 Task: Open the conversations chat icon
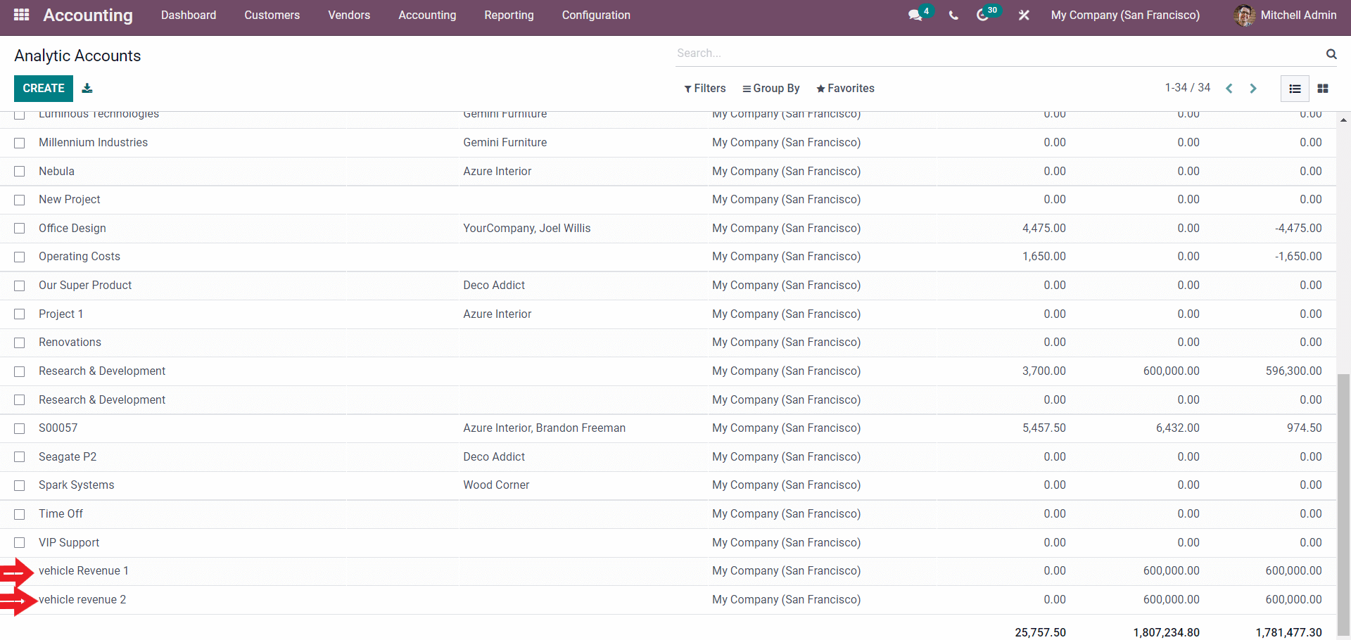coord(915,15)
